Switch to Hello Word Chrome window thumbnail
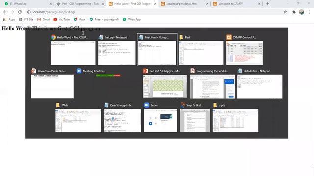 click(73, 53)
